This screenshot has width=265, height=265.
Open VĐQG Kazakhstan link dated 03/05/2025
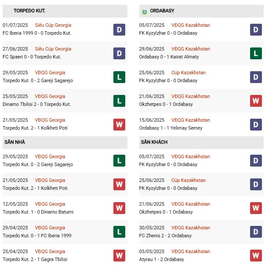coord(191,252)
